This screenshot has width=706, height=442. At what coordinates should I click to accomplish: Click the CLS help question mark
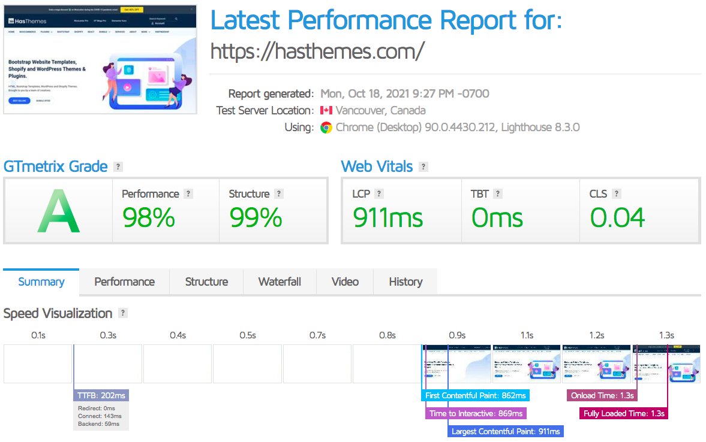click(x=617, y=194)
